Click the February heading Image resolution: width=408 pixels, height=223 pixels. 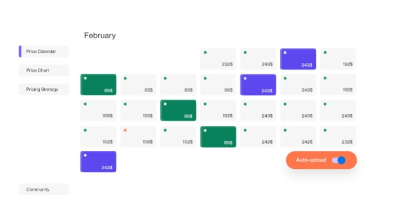click(x=99, y=35)
